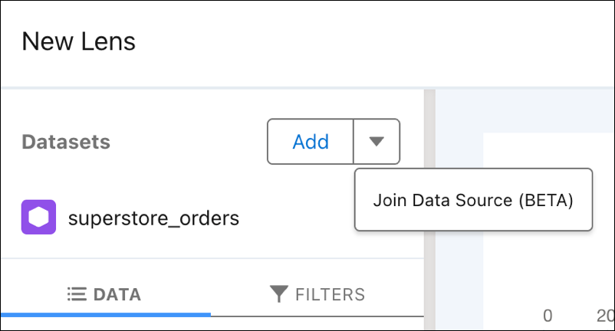Click the purple hexagon dataset icon
Viewport: 615px width, 331px height.
[38, 217]
